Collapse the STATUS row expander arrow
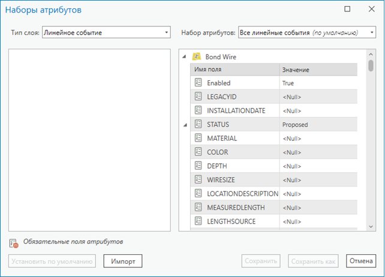This screenshot has height=277, width=385. [185, 125]
